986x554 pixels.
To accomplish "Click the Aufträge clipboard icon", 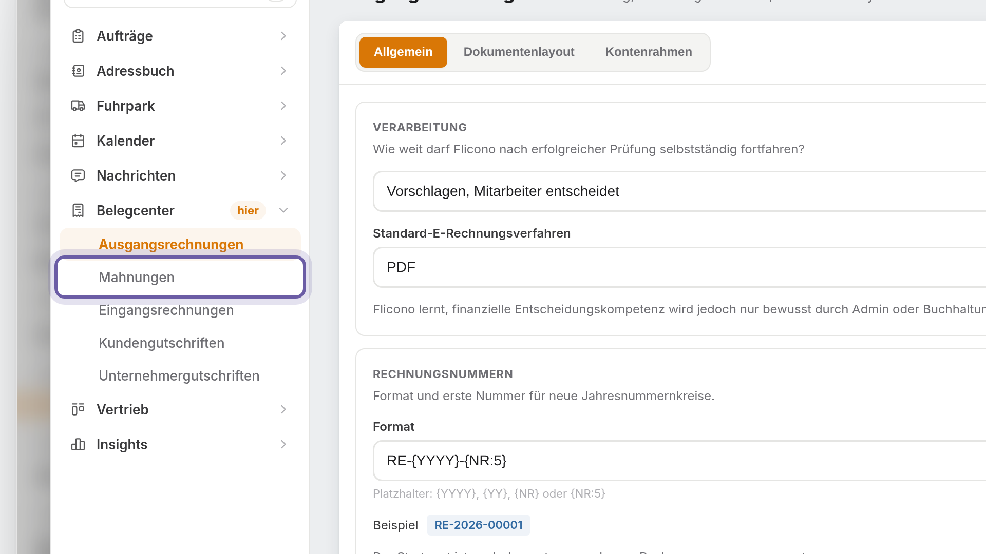I will tap(78, 36).
